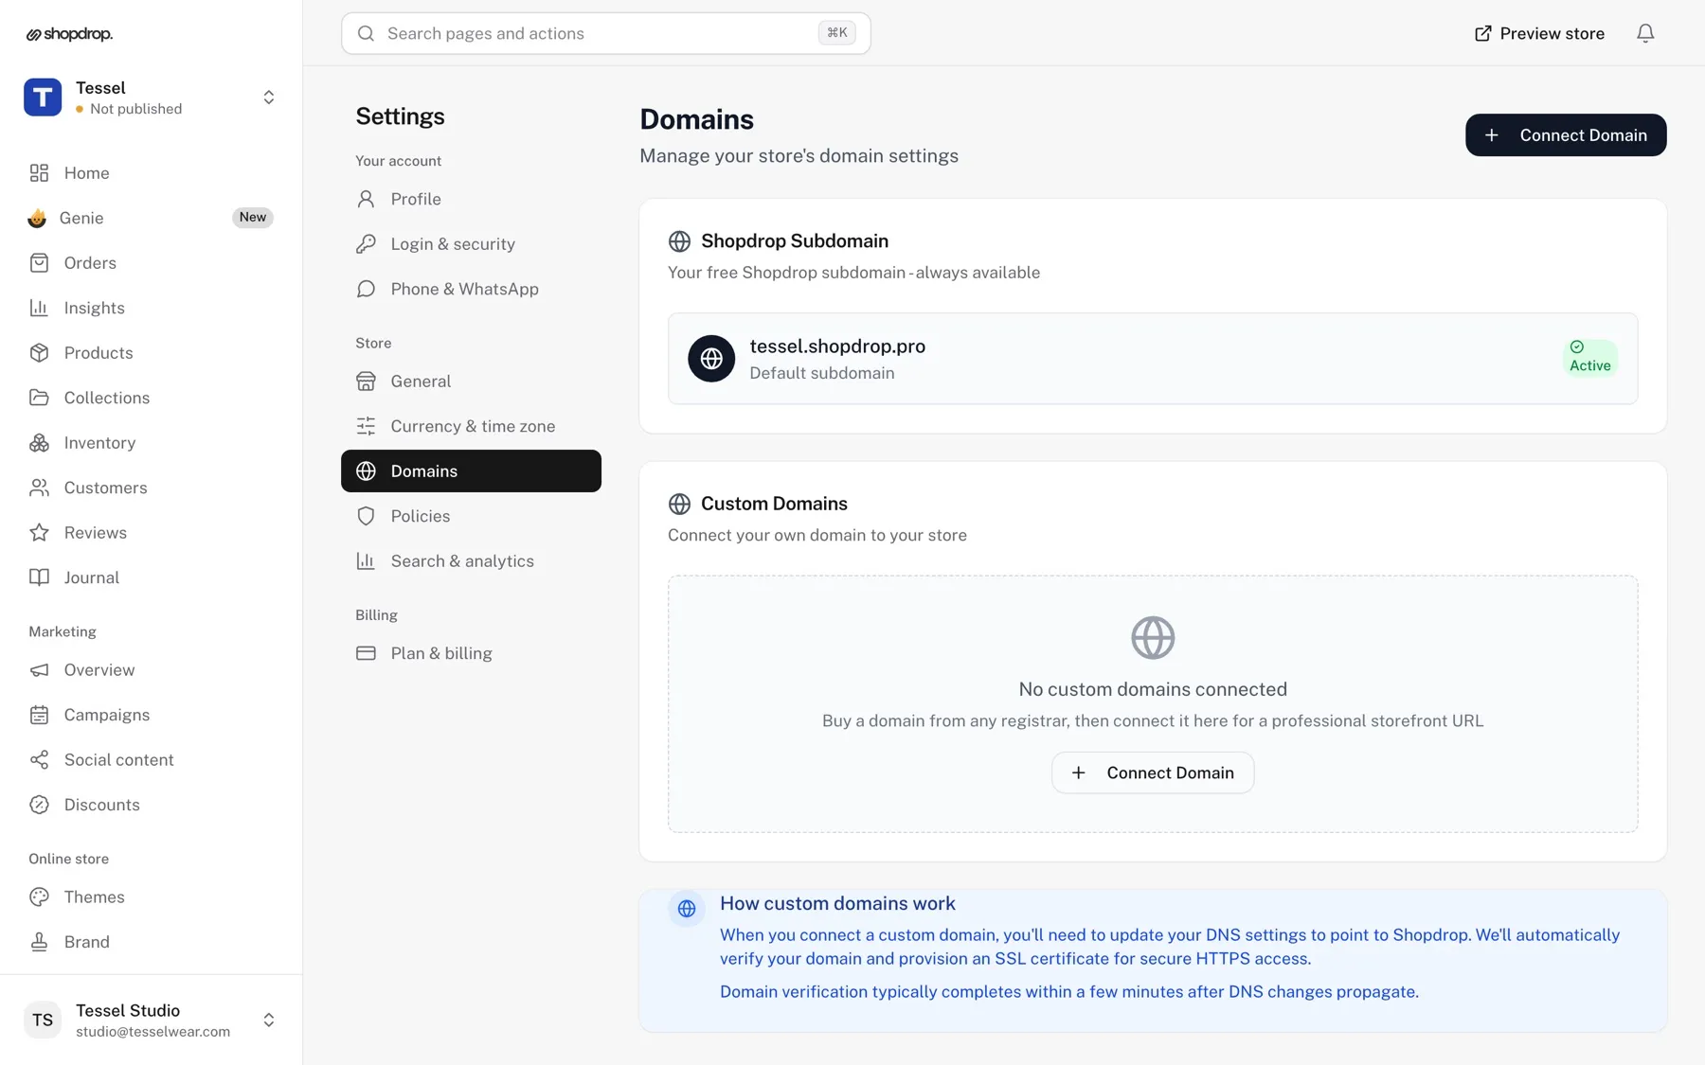
Task: Click the Orders bag icon
Action: [x=39, y=262]
